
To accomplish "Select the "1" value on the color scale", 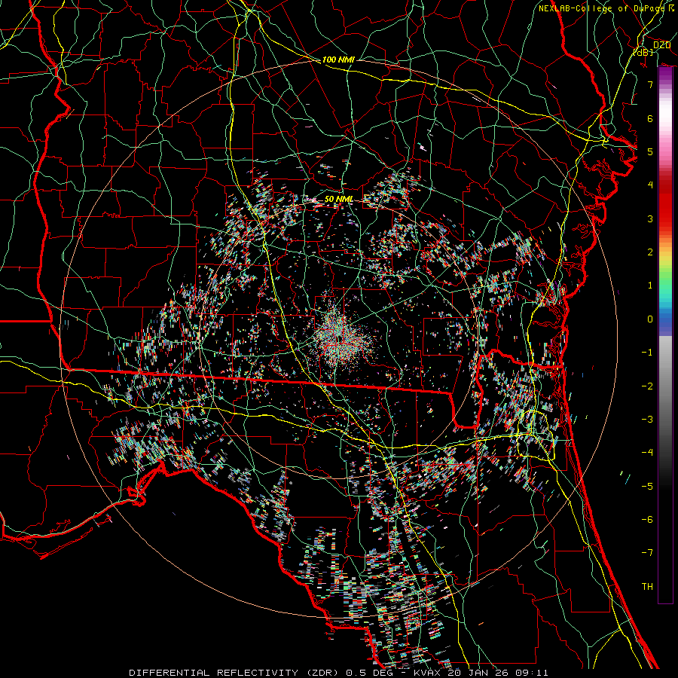I will [x=650, y=286].
